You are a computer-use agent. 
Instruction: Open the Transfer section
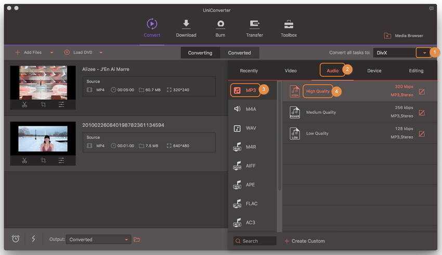coord(254,28)
